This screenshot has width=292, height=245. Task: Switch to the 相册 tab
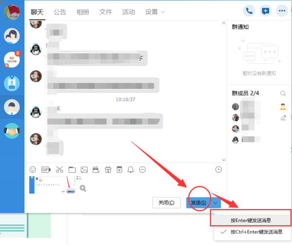[x=83, y=12]
